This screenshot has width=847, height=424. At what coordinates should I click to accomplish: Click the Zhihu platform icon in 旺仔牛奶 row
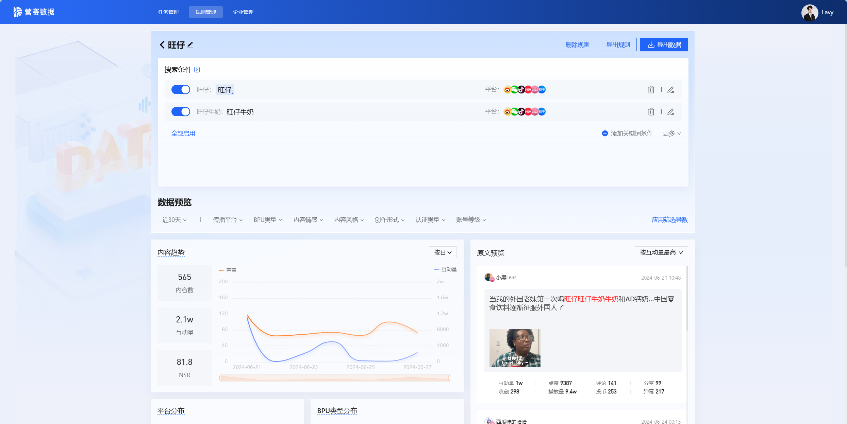point(542,112)
